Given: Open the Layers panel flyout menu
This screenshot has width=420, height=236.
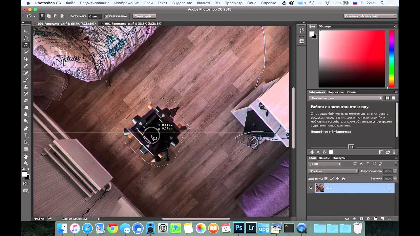Looking at the screenshot, I should pos(396,158).
